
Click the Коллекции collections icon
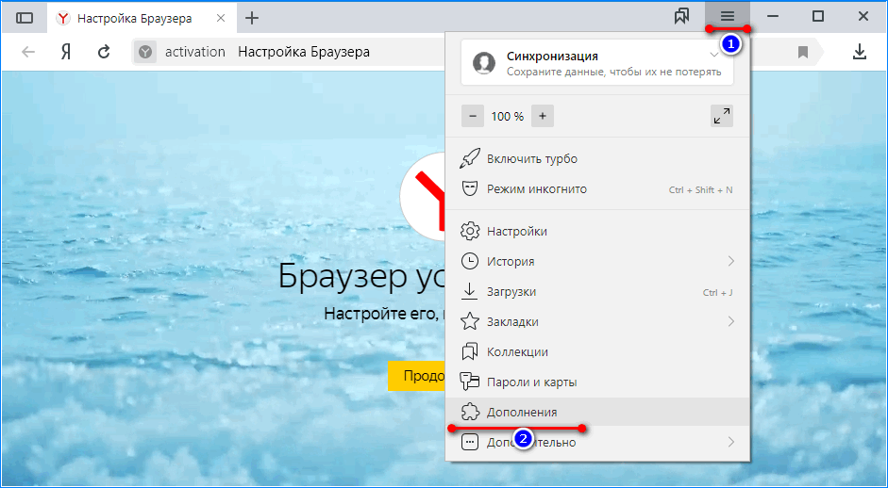pyautogui.click(x=470, y=351)
